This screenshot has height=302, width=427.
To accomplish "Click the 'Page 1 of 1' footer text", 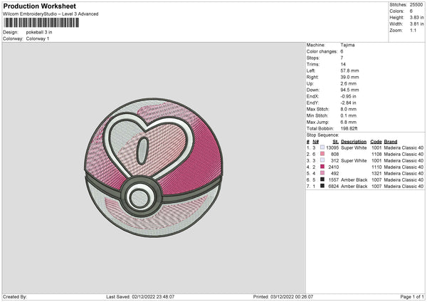I will pos(412,296).
